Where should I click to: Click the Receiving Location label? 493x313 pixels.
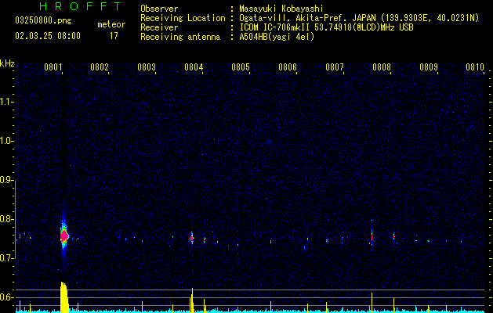(183, 18)
